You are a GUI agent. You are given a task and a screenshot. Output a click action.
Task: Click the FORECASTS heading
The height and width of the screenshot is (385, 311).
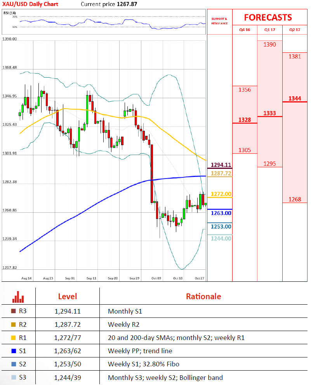[x=268, y=17]
